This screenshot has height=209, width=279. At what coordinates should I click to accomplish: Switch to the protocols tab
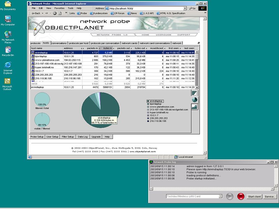36,43
